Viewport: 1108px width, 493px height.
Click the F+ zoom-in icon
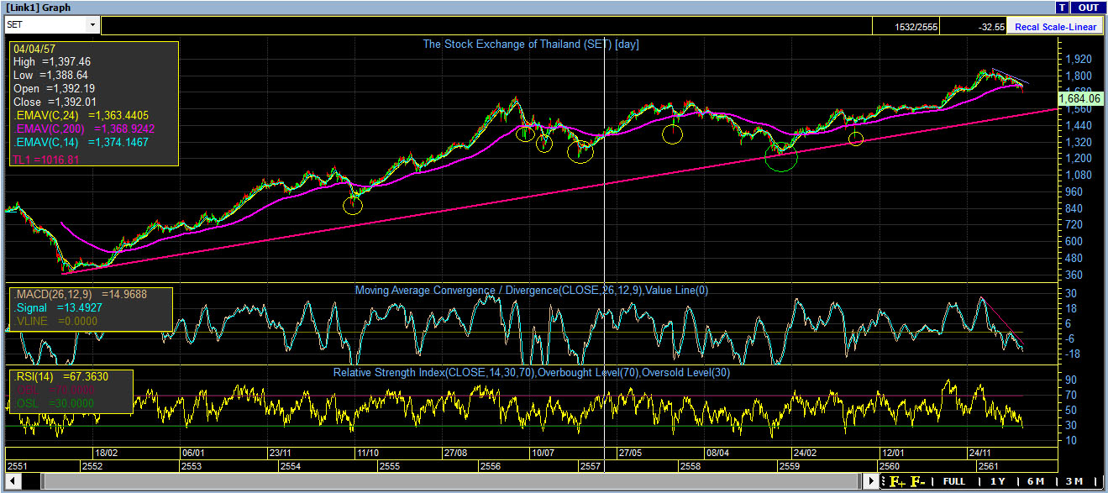(897, 481)
